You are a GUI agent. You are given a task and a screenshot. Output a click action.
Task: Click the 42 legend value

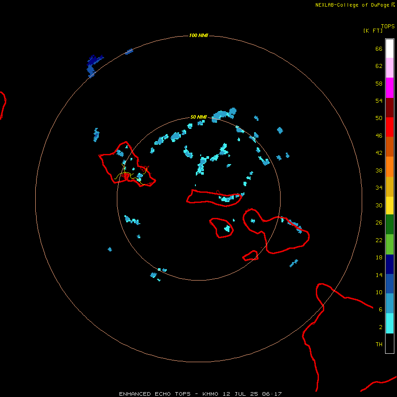379,153
